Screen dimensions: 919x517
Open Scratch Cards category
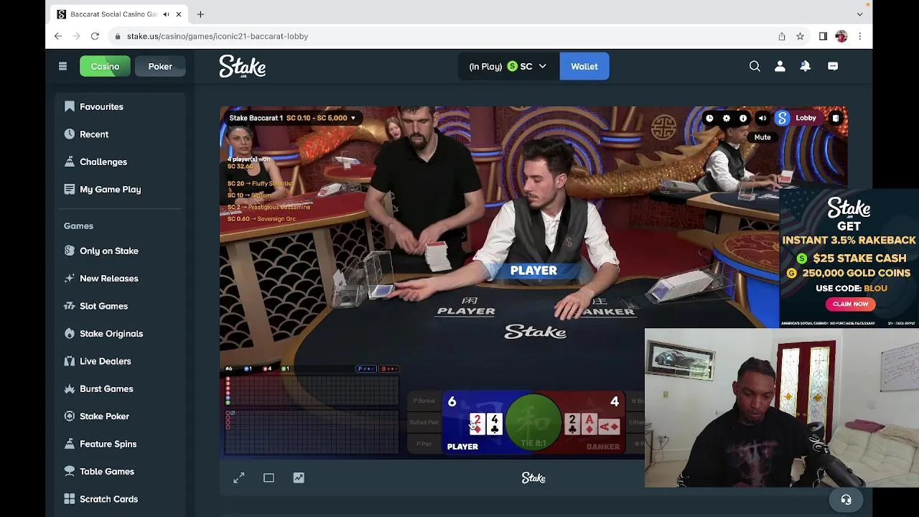coord(108,499)
